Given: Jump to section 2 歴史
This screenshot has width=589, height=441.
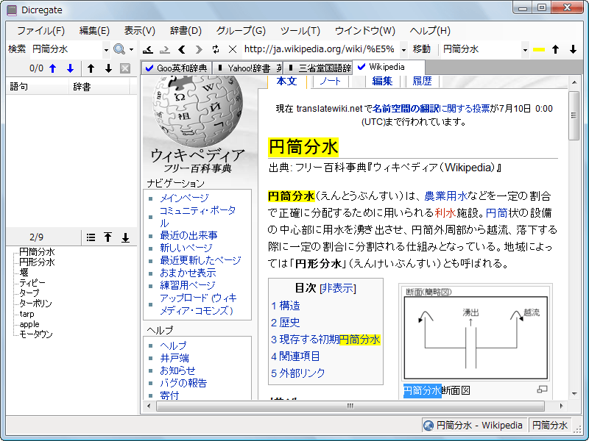Looking at the screenshot, I should point(286,323).
